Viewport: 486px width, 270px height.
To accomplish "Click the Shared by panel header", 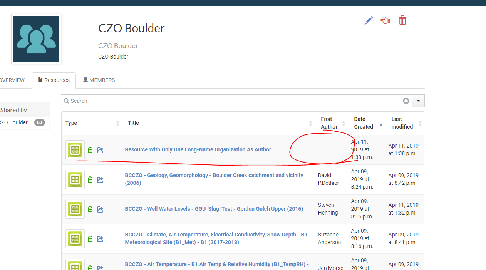I will pyautogui.click(x=24, y=110).
